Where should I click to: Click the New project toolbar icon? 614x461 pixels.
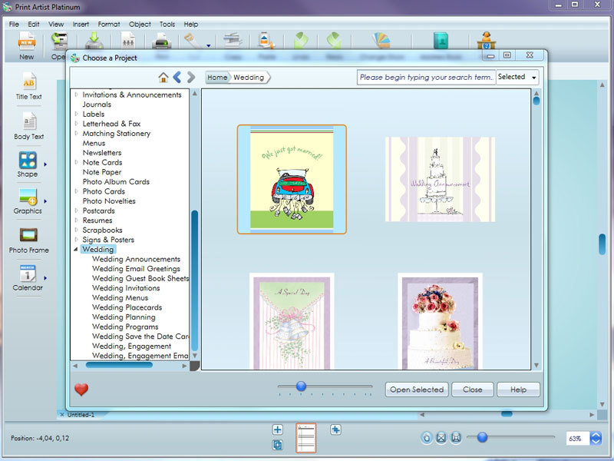click(x=27, y=45)
